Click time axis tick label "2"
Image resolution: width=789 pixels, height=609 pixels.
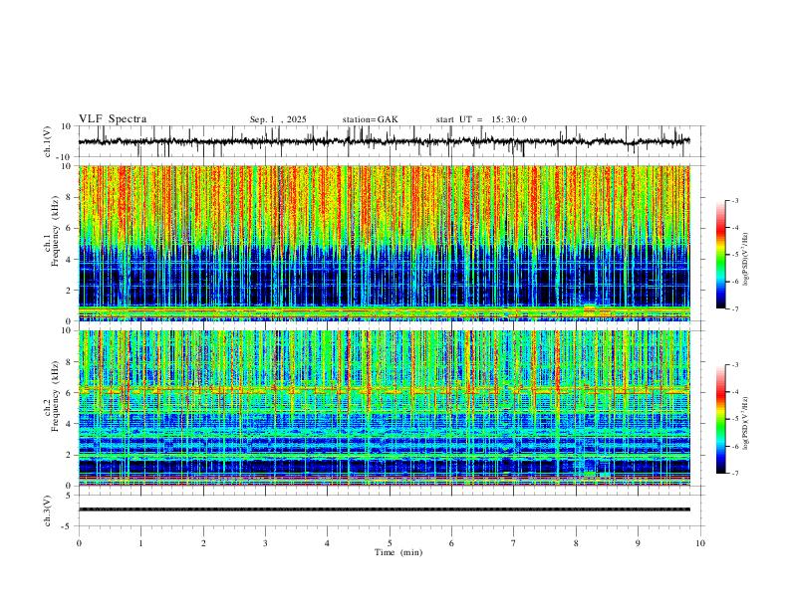pos(203,543)
